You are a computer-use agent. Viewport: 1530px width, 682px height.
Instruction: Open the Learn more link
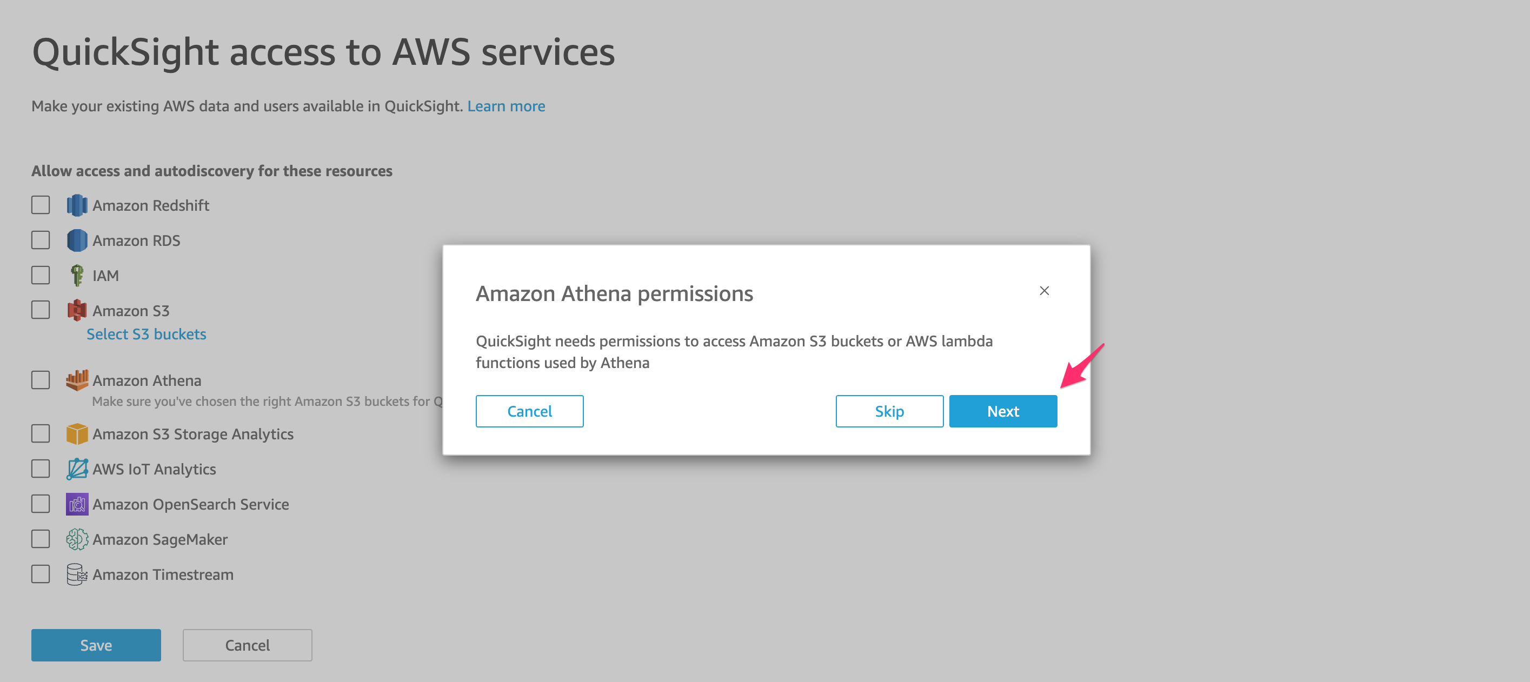tap(506, 106)
